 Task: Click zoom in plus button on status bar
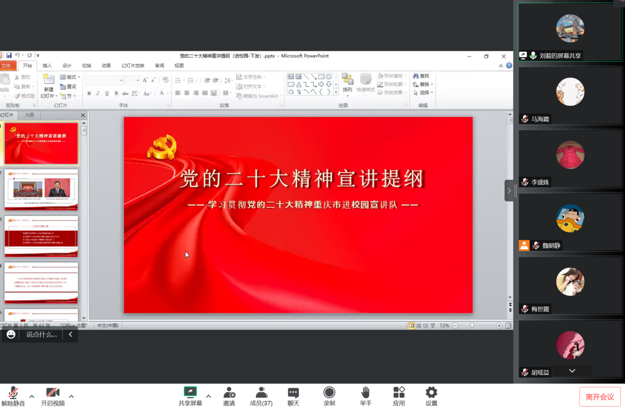499,326
